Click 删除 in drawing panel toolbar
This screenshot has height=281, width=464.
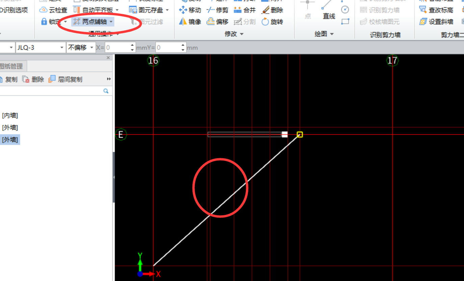point(33,79)
